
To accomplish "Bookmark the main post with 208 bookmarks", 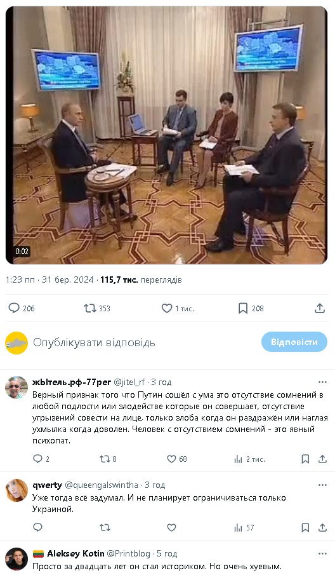I will (251, 308).
